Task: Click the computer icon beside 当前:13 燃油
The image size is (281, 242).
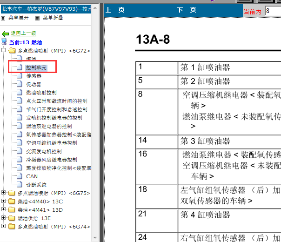Action: pyautogui.click(x=4, y=41)
